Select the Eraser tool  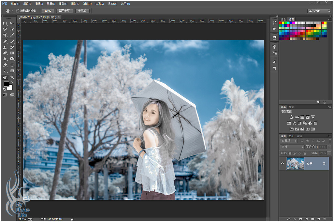(5, 53)
